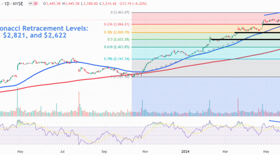Image resolution: width=280 pixels, height=155 pixels.
Task: Click the 1D · NYSE chart header text
Action: tap(13, 4)
